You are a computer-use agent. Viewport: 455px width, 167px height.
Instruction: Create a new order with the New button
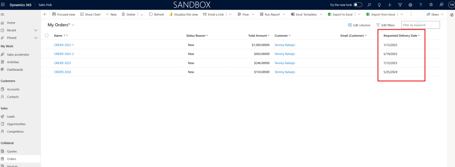pos(111,15)
